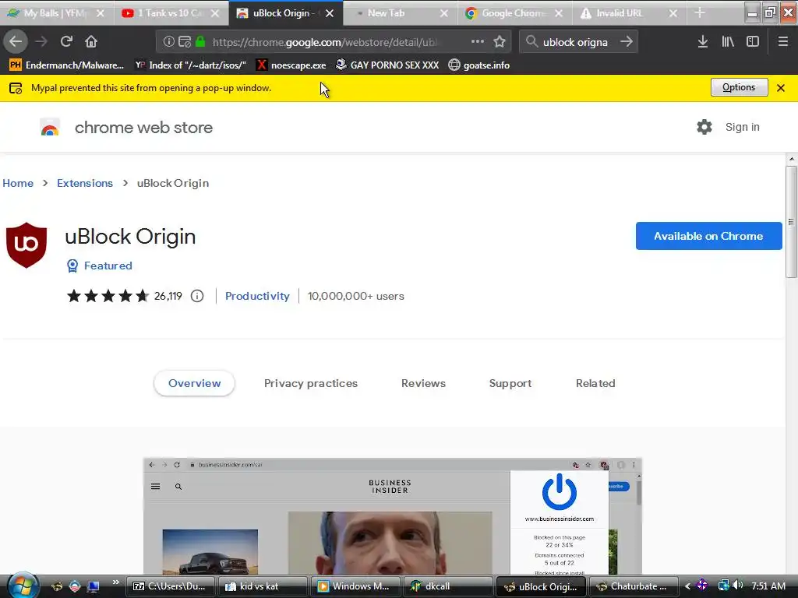Click the rating info circle icon
Screen dimensions: 798x598
(197, 296)
